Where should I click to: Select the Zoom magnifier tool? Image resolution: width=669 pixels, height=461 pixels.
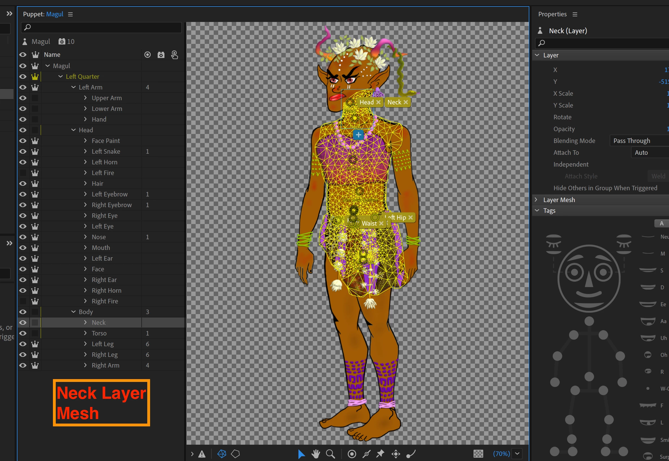point(330,454)
